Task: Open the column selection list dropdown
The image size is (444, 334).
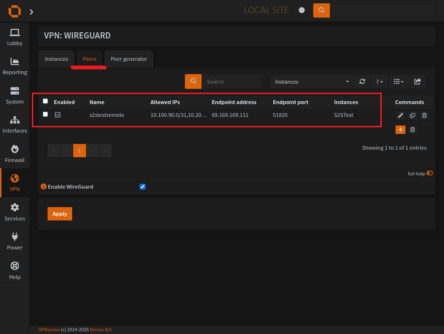Action: 399,82
